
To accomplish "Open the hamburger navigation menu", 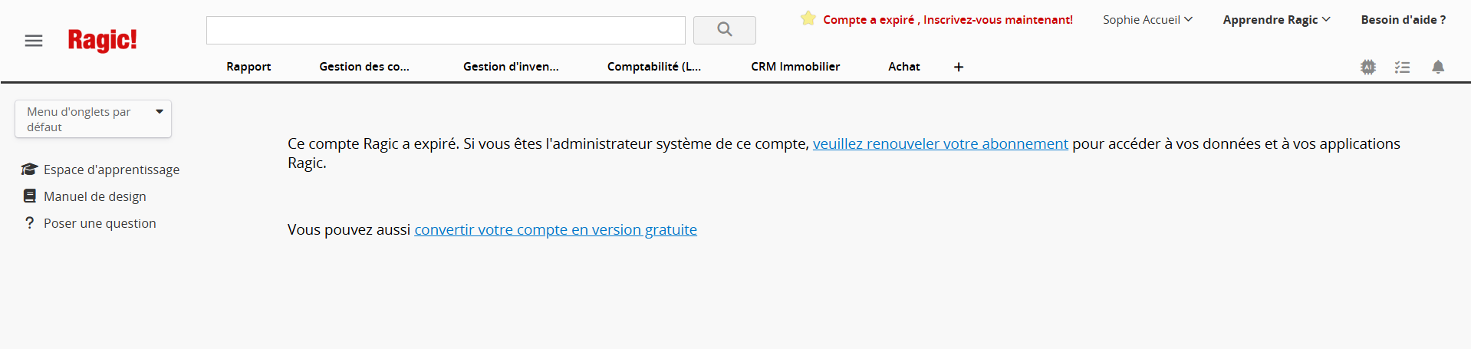I will point(34,41).
